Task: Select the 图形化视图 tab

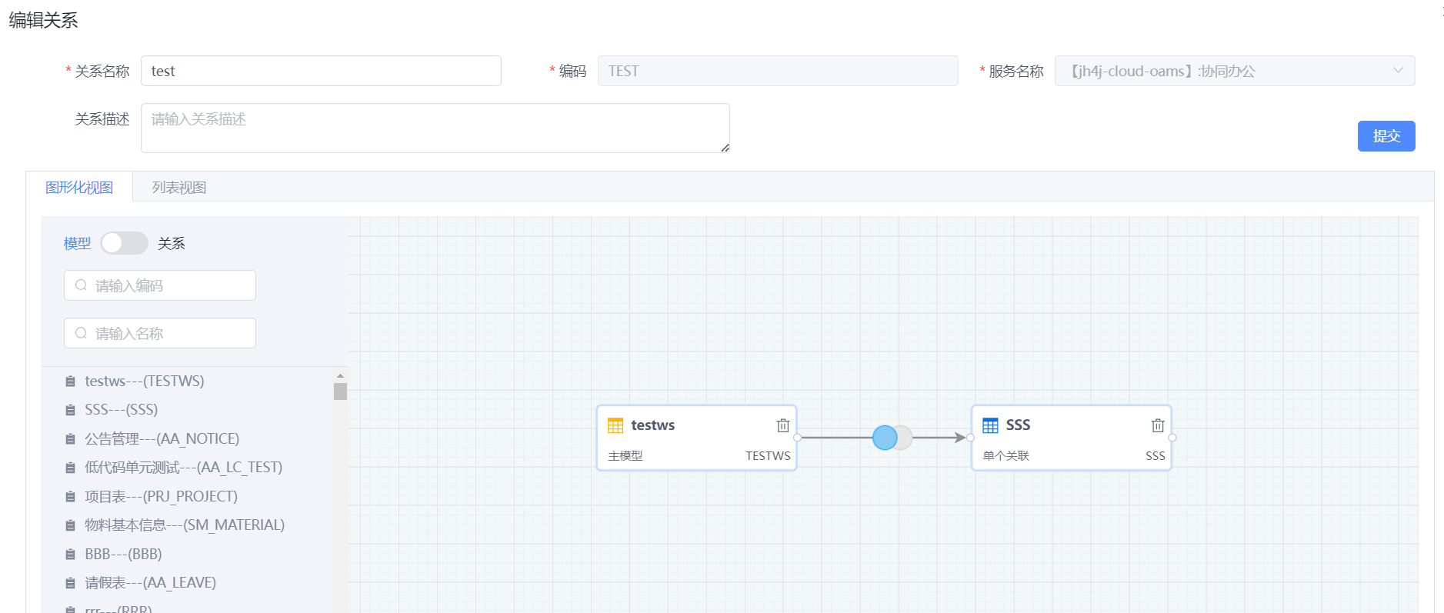Action: click(x=79, y=188)
